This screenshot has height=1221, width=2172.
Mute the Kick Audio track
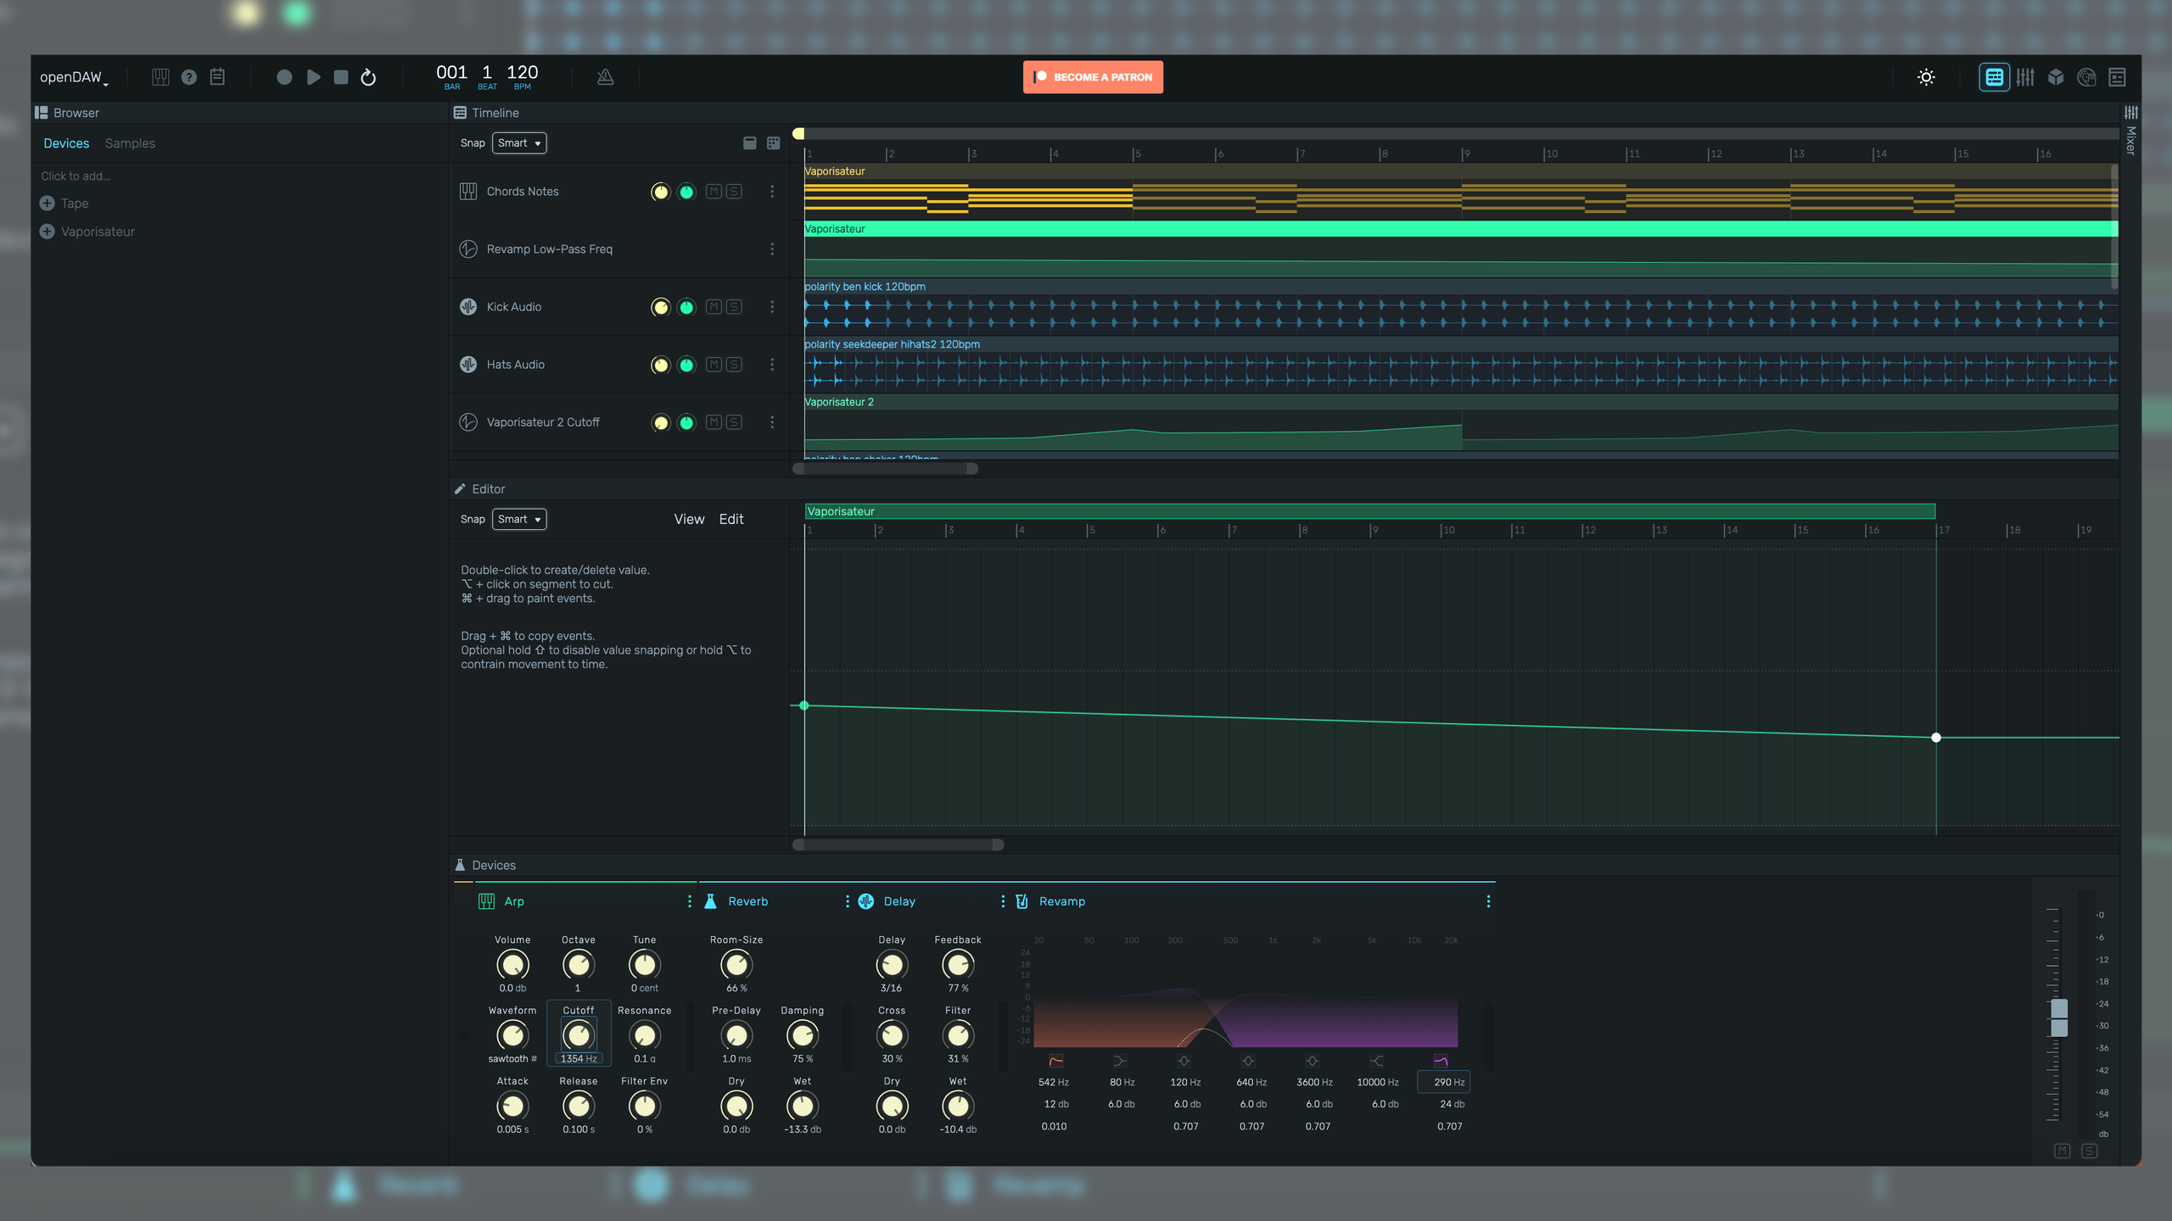coord(714,307)
